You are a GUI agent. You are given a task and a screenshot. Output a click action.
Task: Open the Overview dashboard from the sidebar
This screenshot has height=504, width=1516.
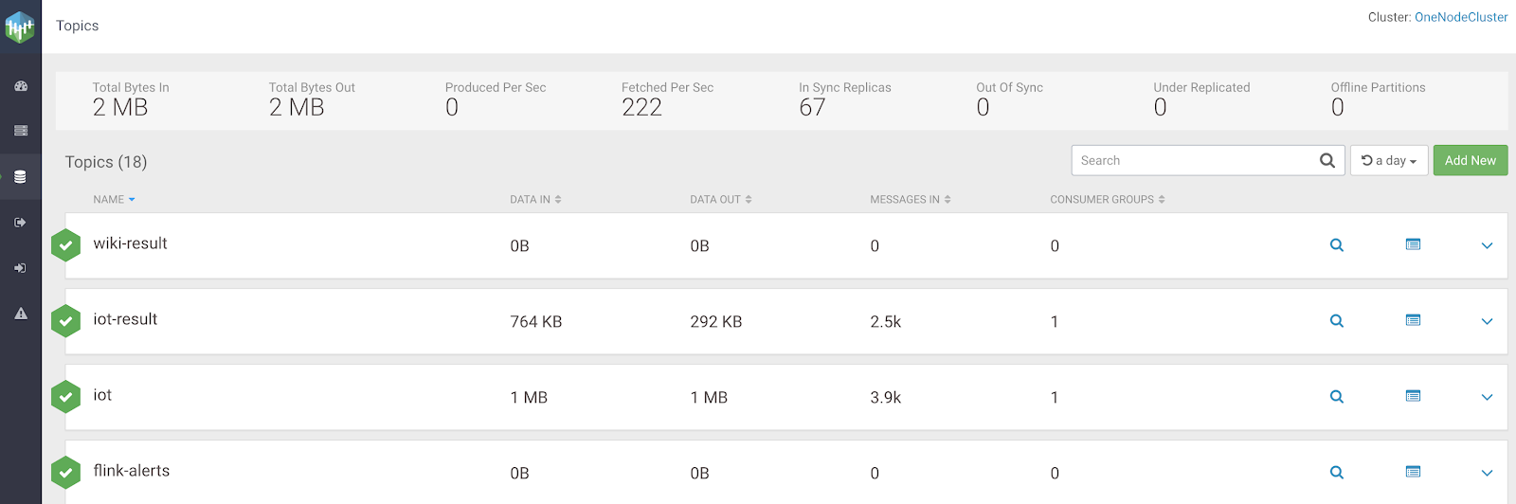coord(21,86)
